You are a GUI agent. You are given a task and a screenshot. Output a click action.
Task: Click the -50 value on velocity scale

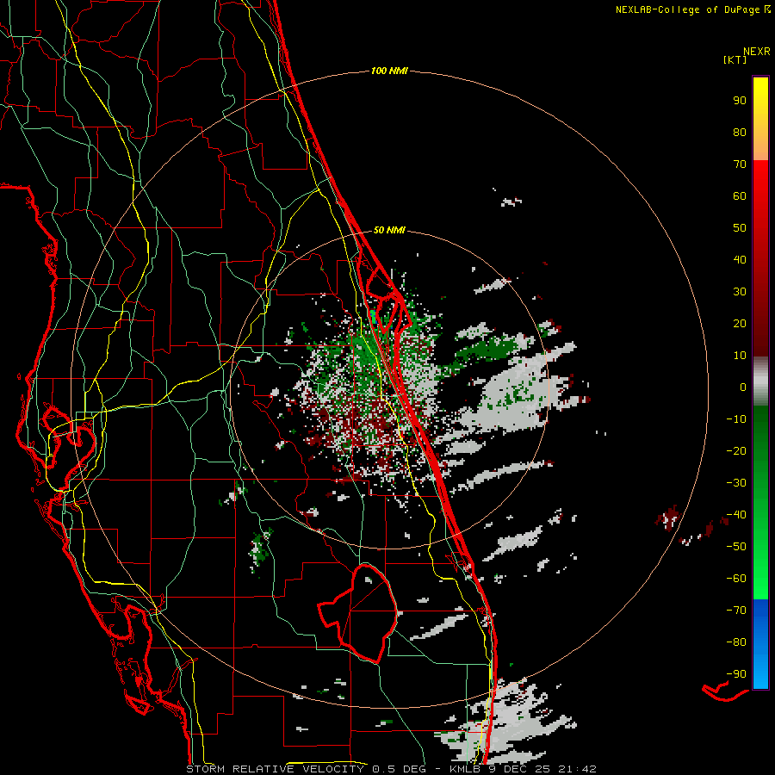coord(736,546)
